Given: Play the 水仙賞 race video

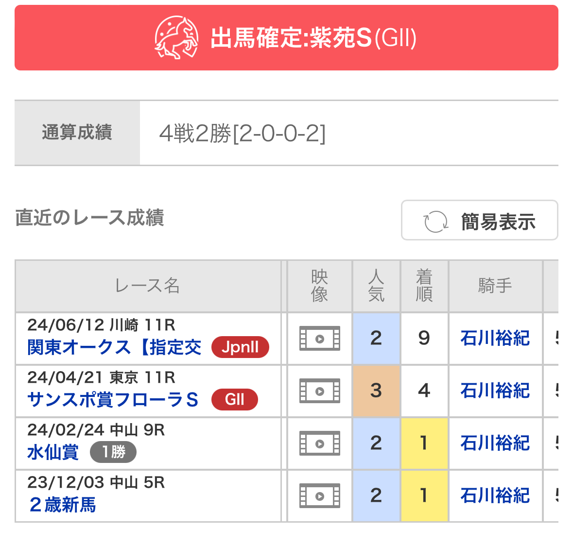Looking at the screenshot, I should (319, 444).
